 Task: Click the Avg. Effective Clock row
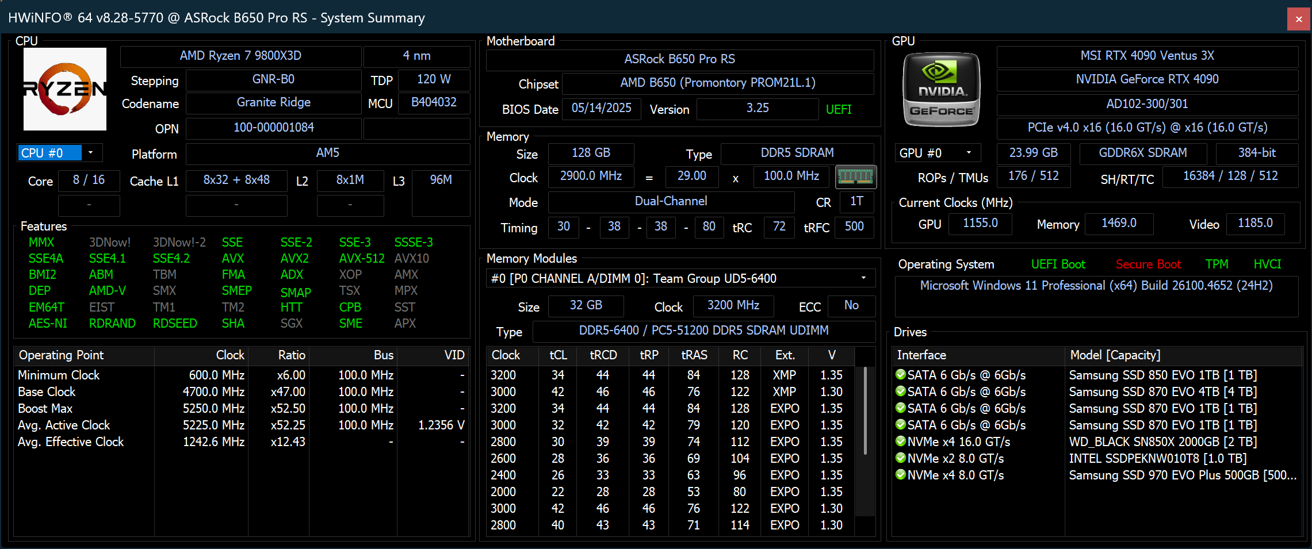[242, 442]
